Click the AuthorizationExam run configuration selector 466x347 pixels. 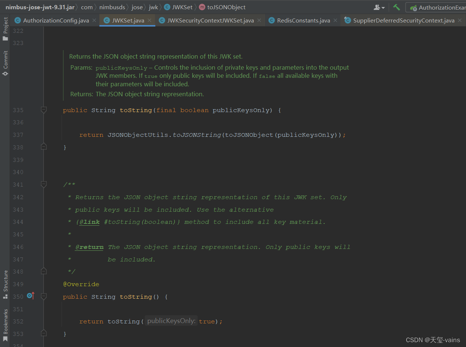tap(442, 7)
